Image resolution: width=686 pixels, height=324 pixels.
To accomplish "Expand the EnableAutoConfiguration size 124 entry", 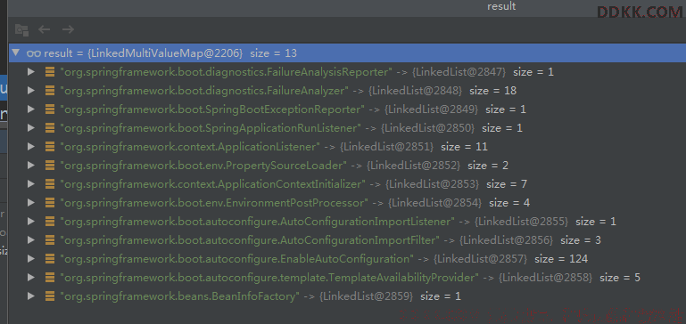I will click(x=30, y=258).
